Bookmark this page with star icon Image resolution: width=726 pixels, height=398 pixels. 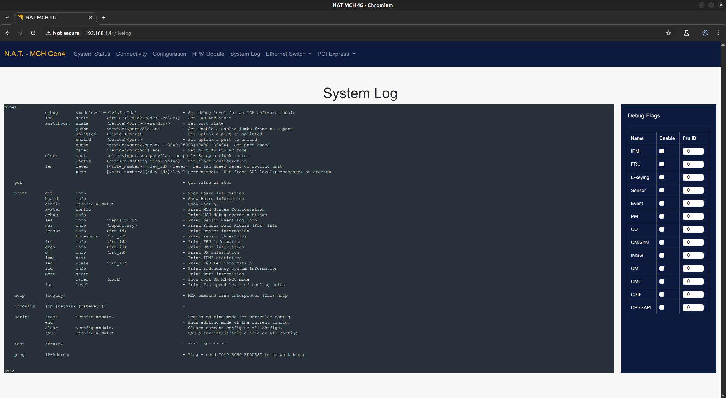click(x=668, y=33)
